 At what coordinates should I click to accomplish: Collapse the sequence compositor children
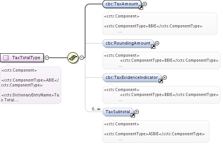81,58
